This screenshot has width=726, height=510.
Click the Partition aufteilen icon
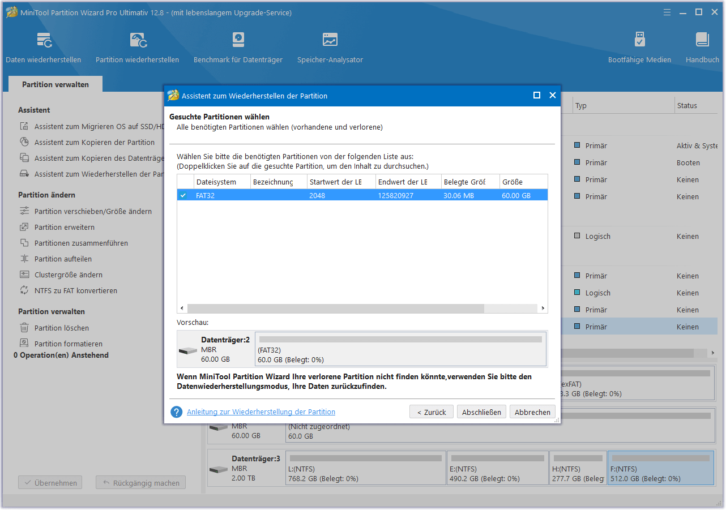coord(24,259)
